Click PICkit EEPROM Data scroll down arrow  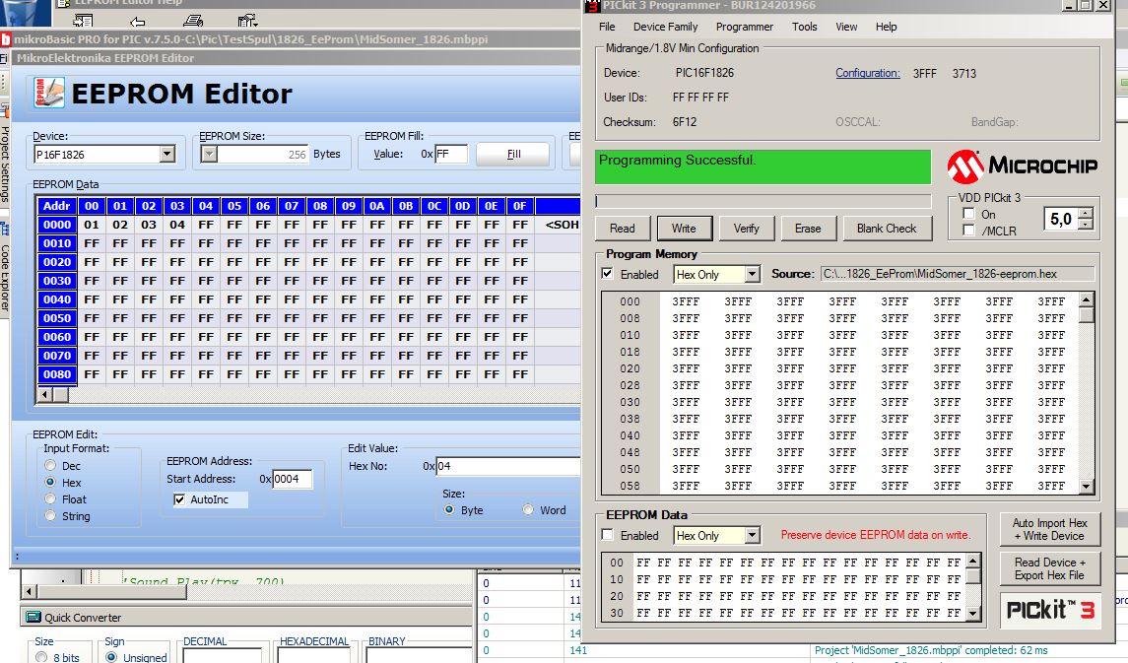(973, 614)
